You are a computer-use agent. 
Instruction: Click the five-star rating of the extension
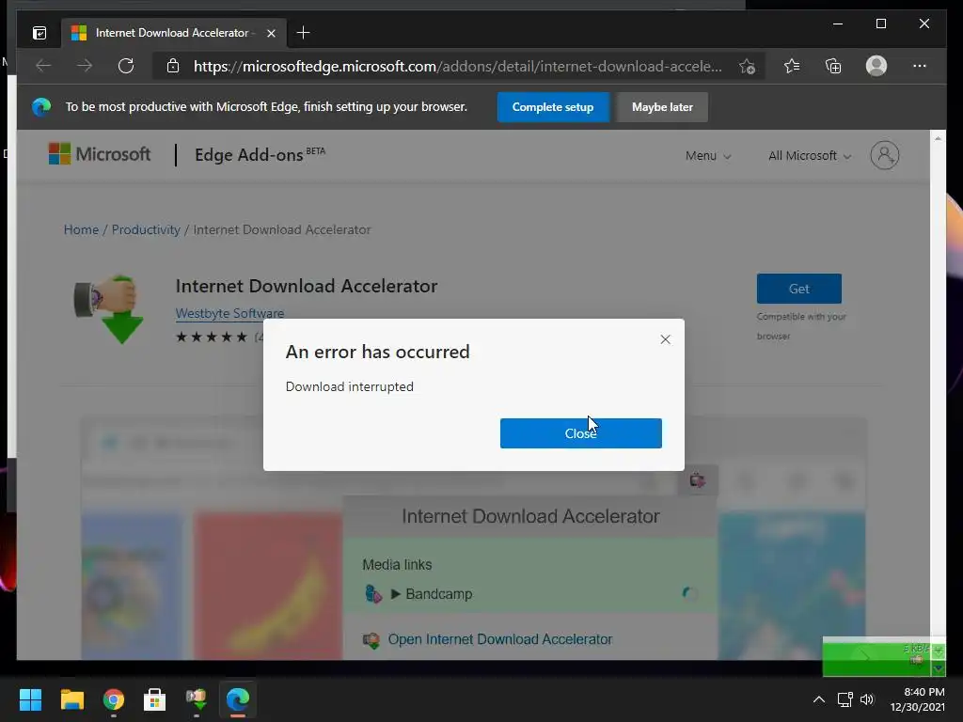212,337
